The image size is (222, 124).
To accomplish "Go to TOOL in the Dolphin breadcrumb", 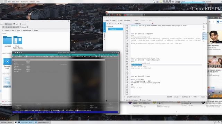I will pos(18,30).
